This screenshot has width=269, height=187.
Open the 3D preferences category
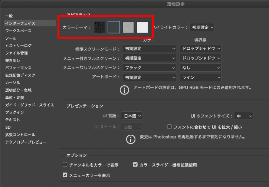click(30, 127)
